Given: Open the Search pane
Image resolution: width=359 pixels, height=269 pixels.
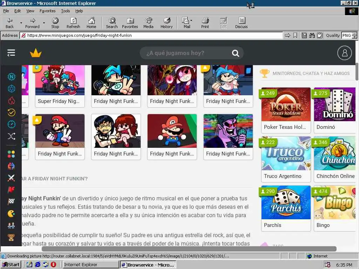Looking at the screenshot, I should pyautogui.click(x=112, y=23).
